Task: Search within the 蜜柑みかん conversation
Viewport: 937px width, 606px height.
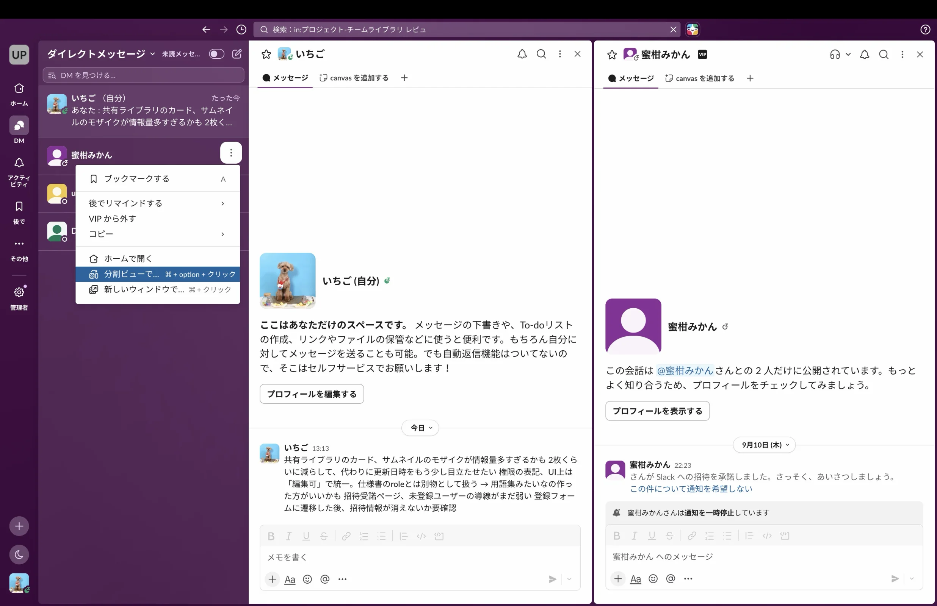Action: click(x=884, y=55)
